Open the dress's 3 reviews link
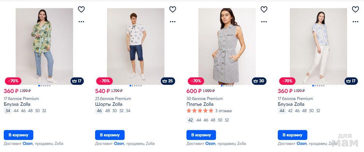The width and height of the screenshot is (364, 152). 223,111
